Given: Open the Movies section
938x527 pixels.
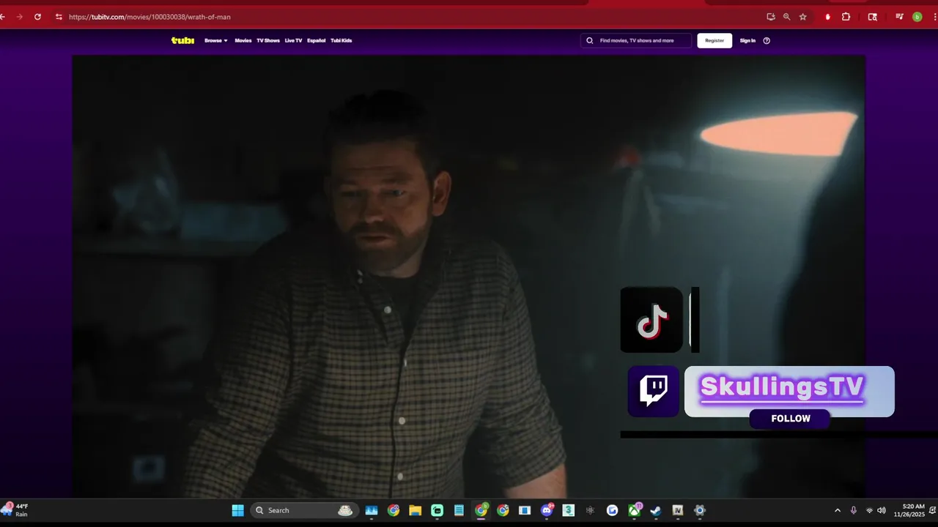Looking at the screenshot, I should [x=243, y=40].
